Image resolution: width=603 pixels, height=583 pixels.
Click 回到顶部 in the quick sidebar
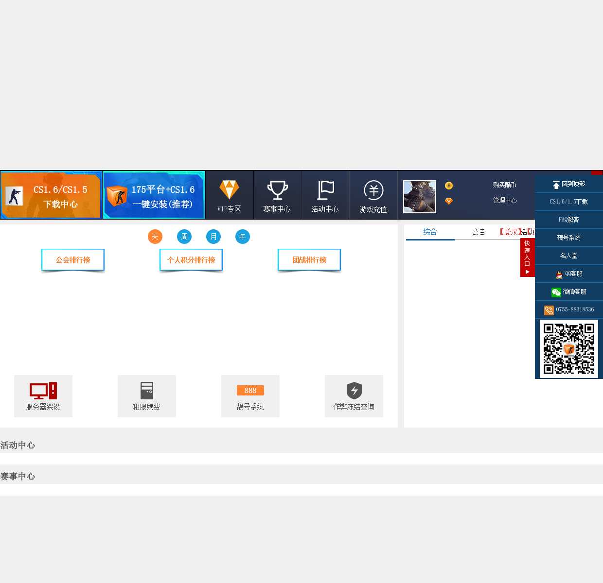[x=569, y=184]
